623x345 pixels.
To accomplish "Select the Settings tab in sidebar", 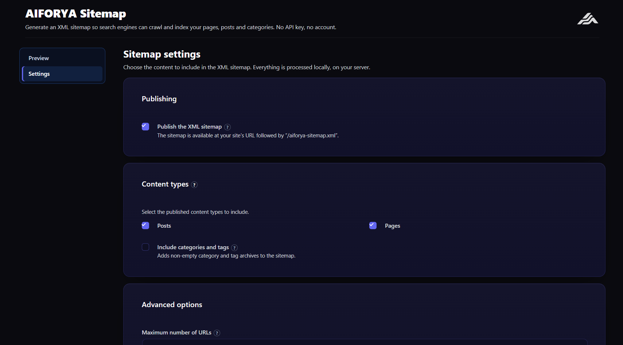I will 62,74.
